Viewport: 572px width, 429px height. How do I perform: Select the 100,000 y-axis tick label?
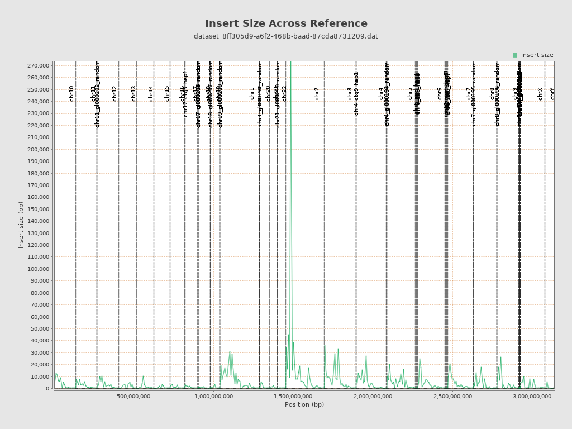click(39, 269)
